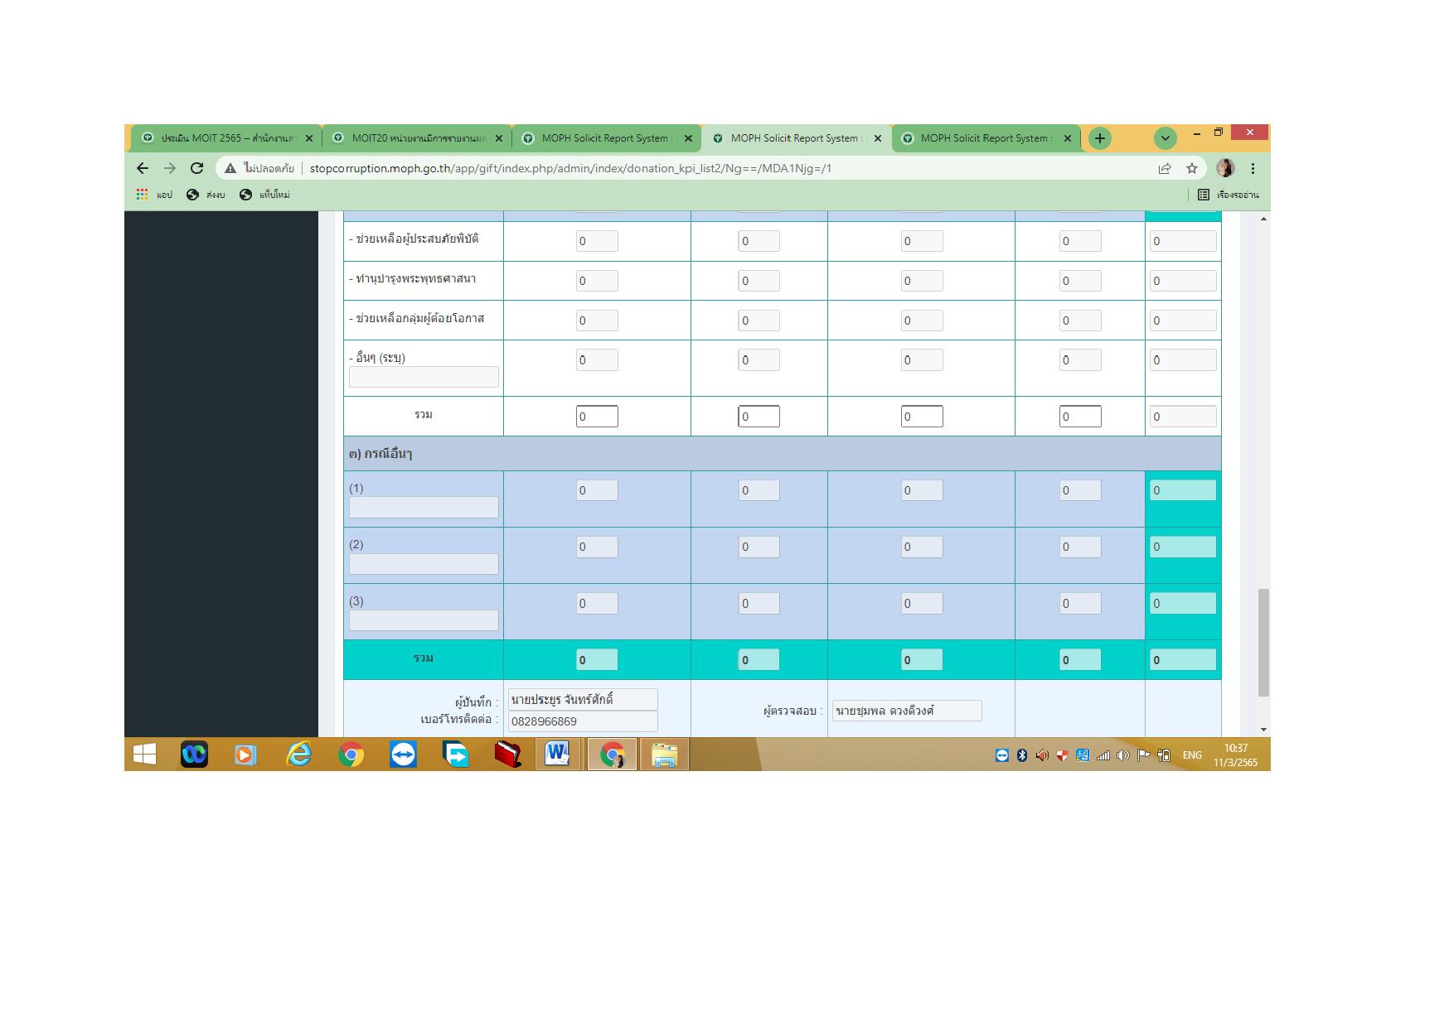1454x1027 pixels.
Task: Close the ประเมิน MOIT 2565 tab
Action: (309, 138)
